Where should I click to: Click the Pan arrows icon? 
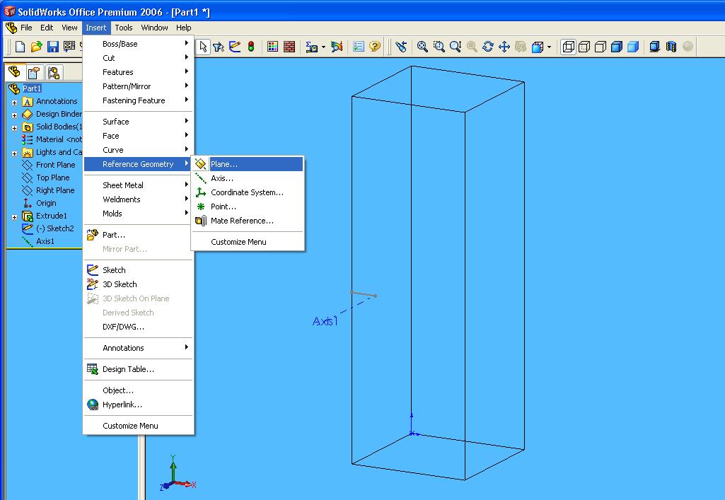pos(504,47)
